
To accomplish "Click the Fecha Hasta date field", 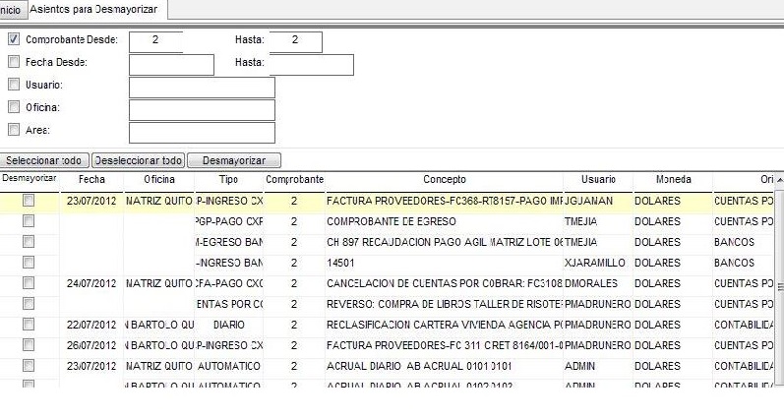I will tap(312, 65).
